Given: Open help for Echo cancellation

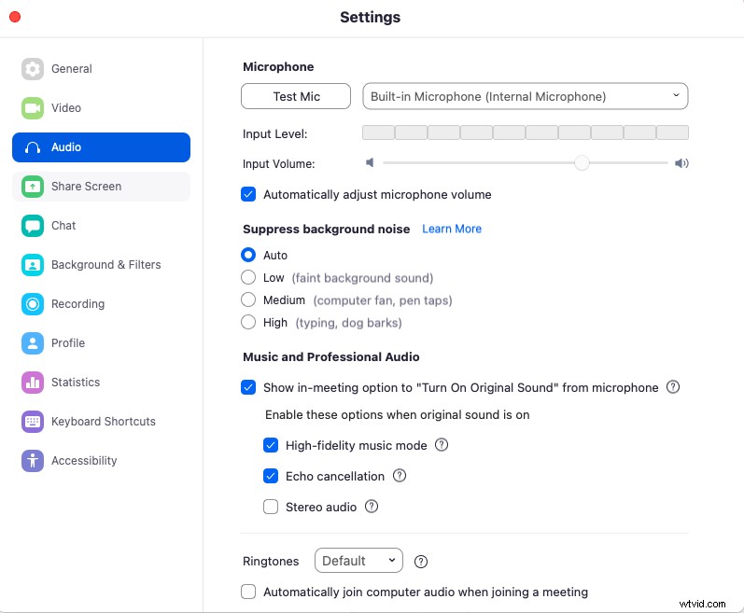Looking at the screenshot, I should pyautogui.click(x=400, y=476).
